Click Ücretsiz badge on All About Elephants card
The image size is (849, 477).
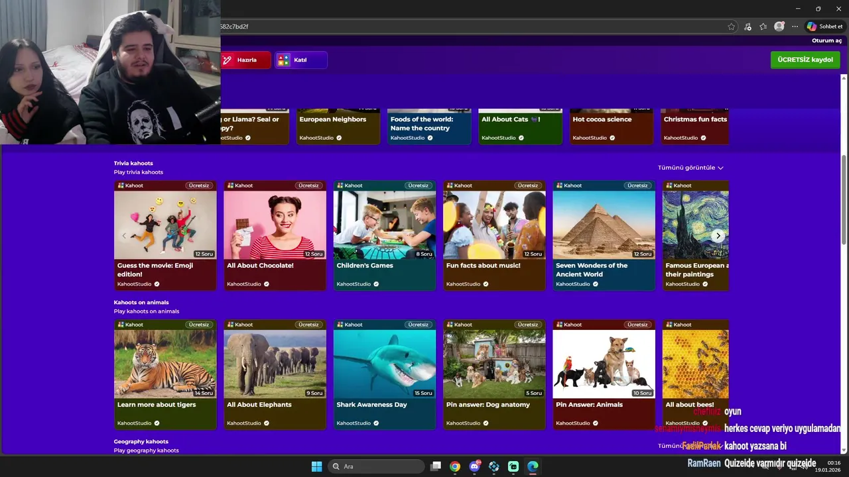308,325
